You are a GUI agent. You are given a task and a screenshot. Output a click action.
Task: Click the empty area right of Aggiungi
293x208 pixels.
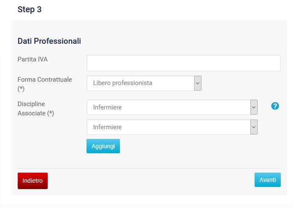coord(190,146)
